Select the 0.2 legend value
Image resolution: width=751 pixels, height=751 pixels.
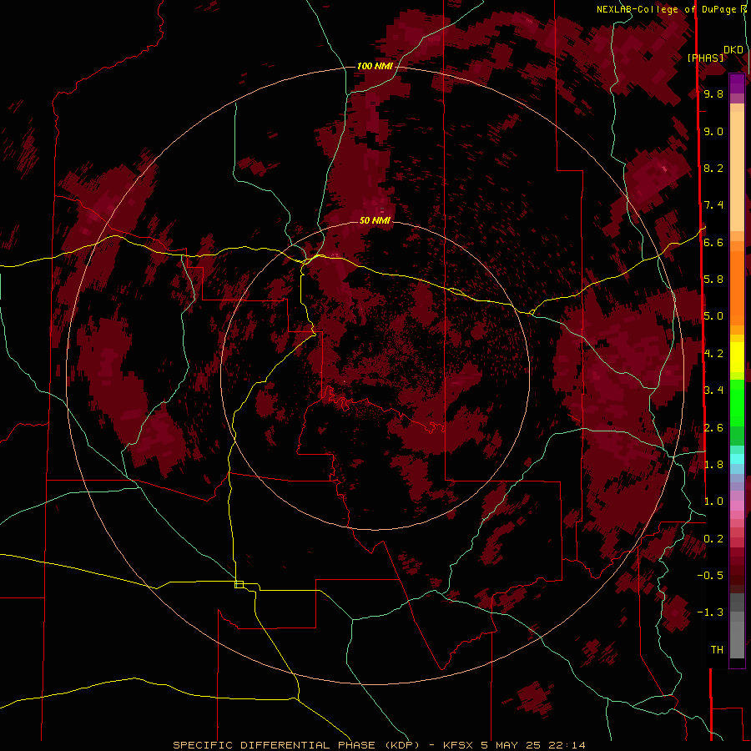[x=713, y=539]
